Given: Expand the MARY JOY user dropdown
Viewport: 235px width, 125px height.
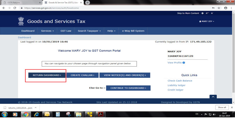Looking at the screenshot, I should click(x=207, y=21).
